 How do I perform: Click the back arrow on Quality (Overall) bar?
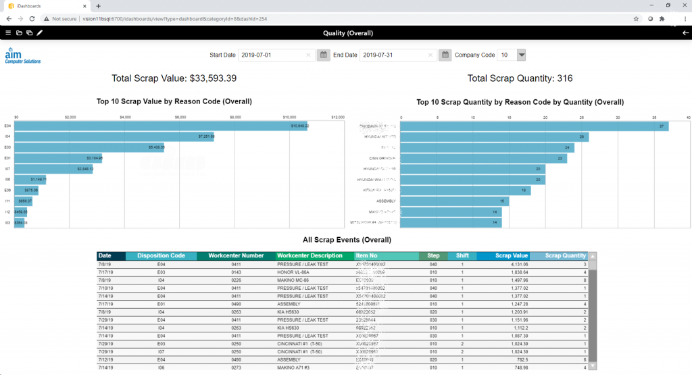click(x=685, y=32)
